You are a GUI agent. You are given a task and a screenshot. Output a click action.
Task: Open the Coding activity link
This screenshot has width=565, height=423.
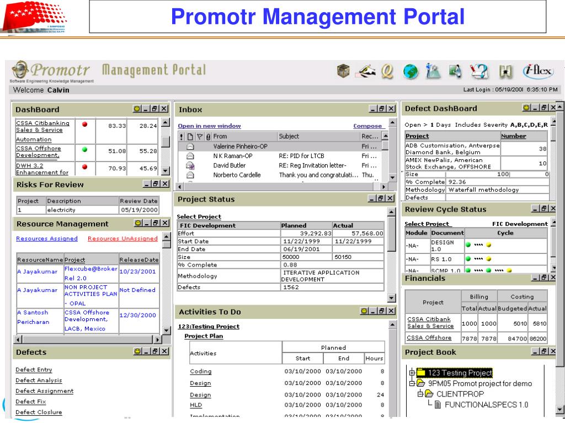(x=201, y=371)
